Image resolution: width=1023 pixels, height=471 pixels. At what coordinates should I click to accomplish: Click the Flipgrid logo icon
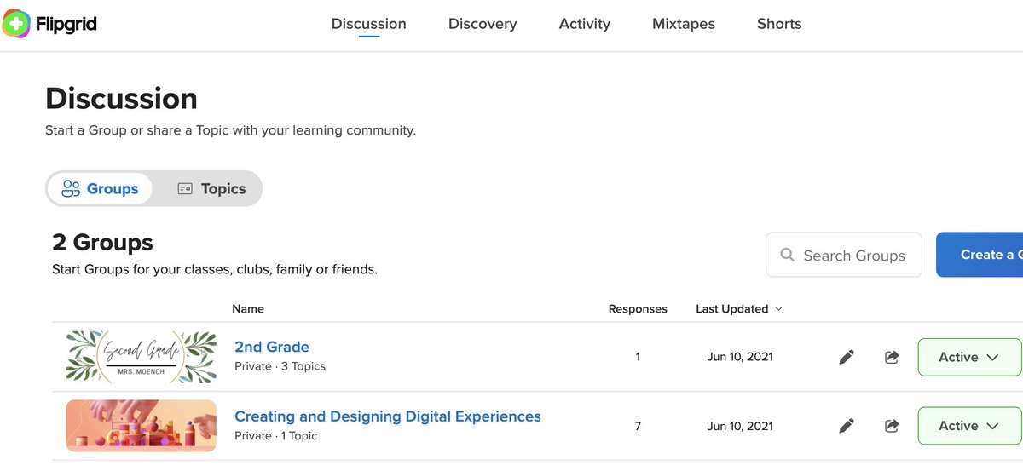click(16, 24)
